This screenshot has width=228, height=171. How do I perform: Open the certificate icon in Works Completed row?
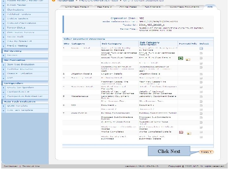pyautogui.click(x=189, y=133)
